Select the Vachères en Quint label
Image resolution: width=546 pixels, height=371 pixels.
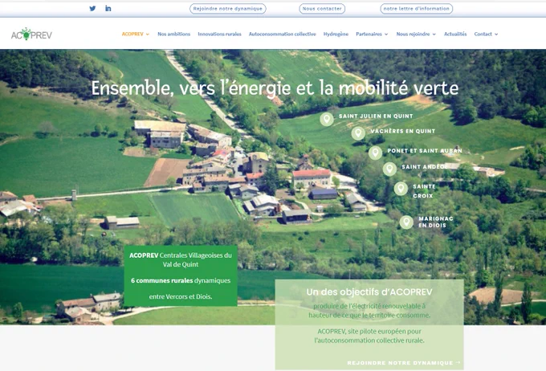pyautogui.click(x=403, y=131)
